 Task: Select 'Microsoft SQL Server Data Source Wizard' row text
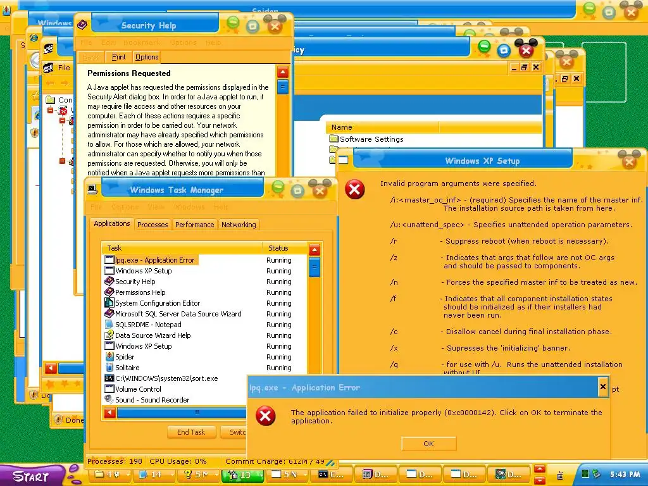(178, 314)
